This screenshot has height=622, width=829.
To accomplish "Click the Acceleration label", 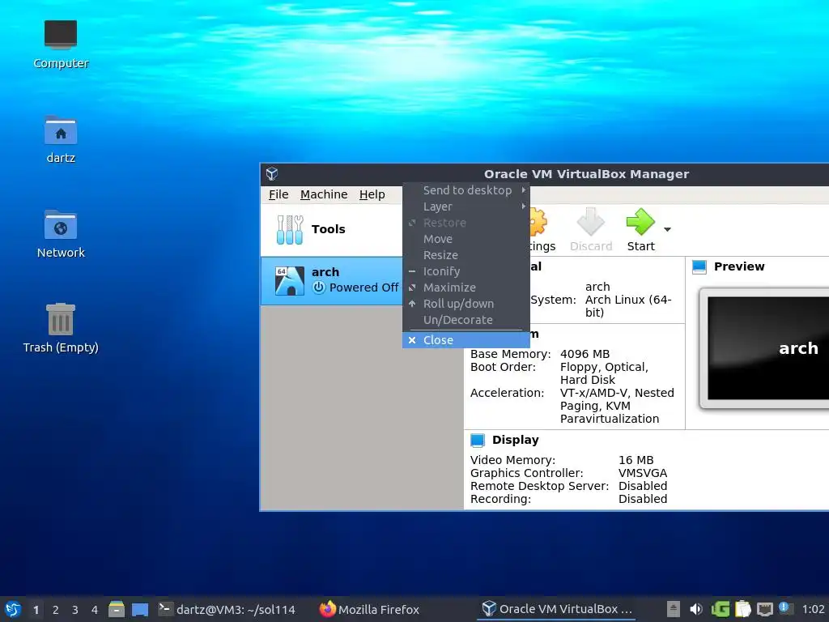I will pyautogui.click(x=507, y=393).
